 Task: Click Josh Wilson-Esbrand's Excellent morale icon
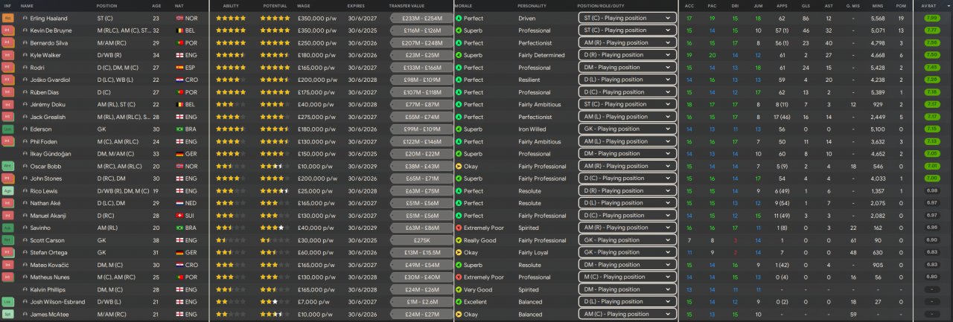459,302
